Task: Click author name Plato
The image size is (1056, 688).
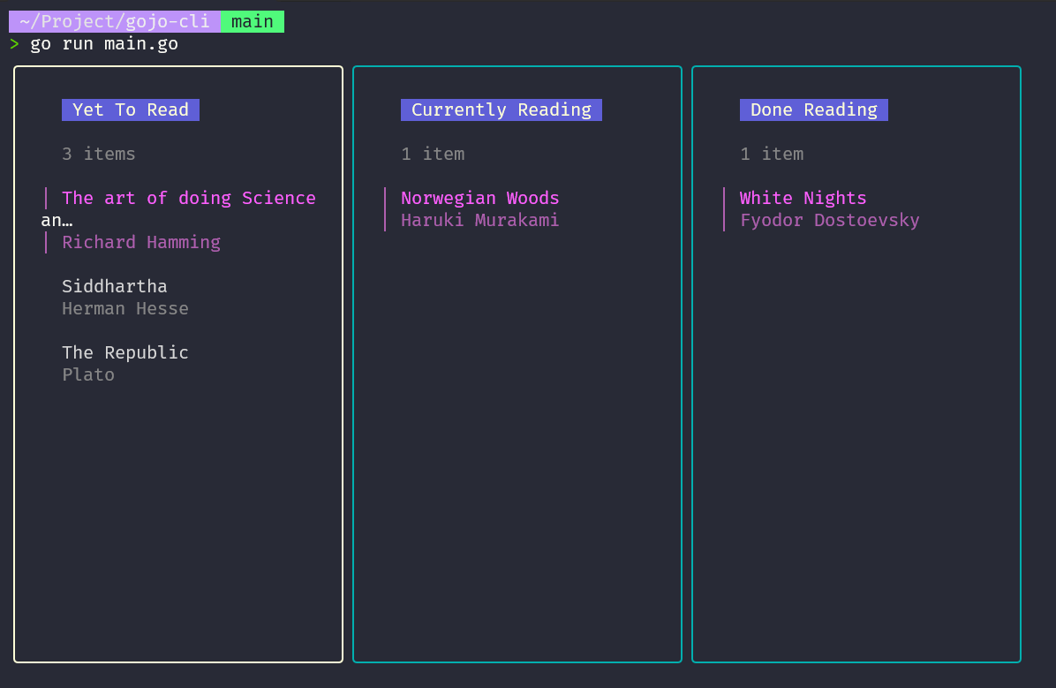Action: coord(88,374)
